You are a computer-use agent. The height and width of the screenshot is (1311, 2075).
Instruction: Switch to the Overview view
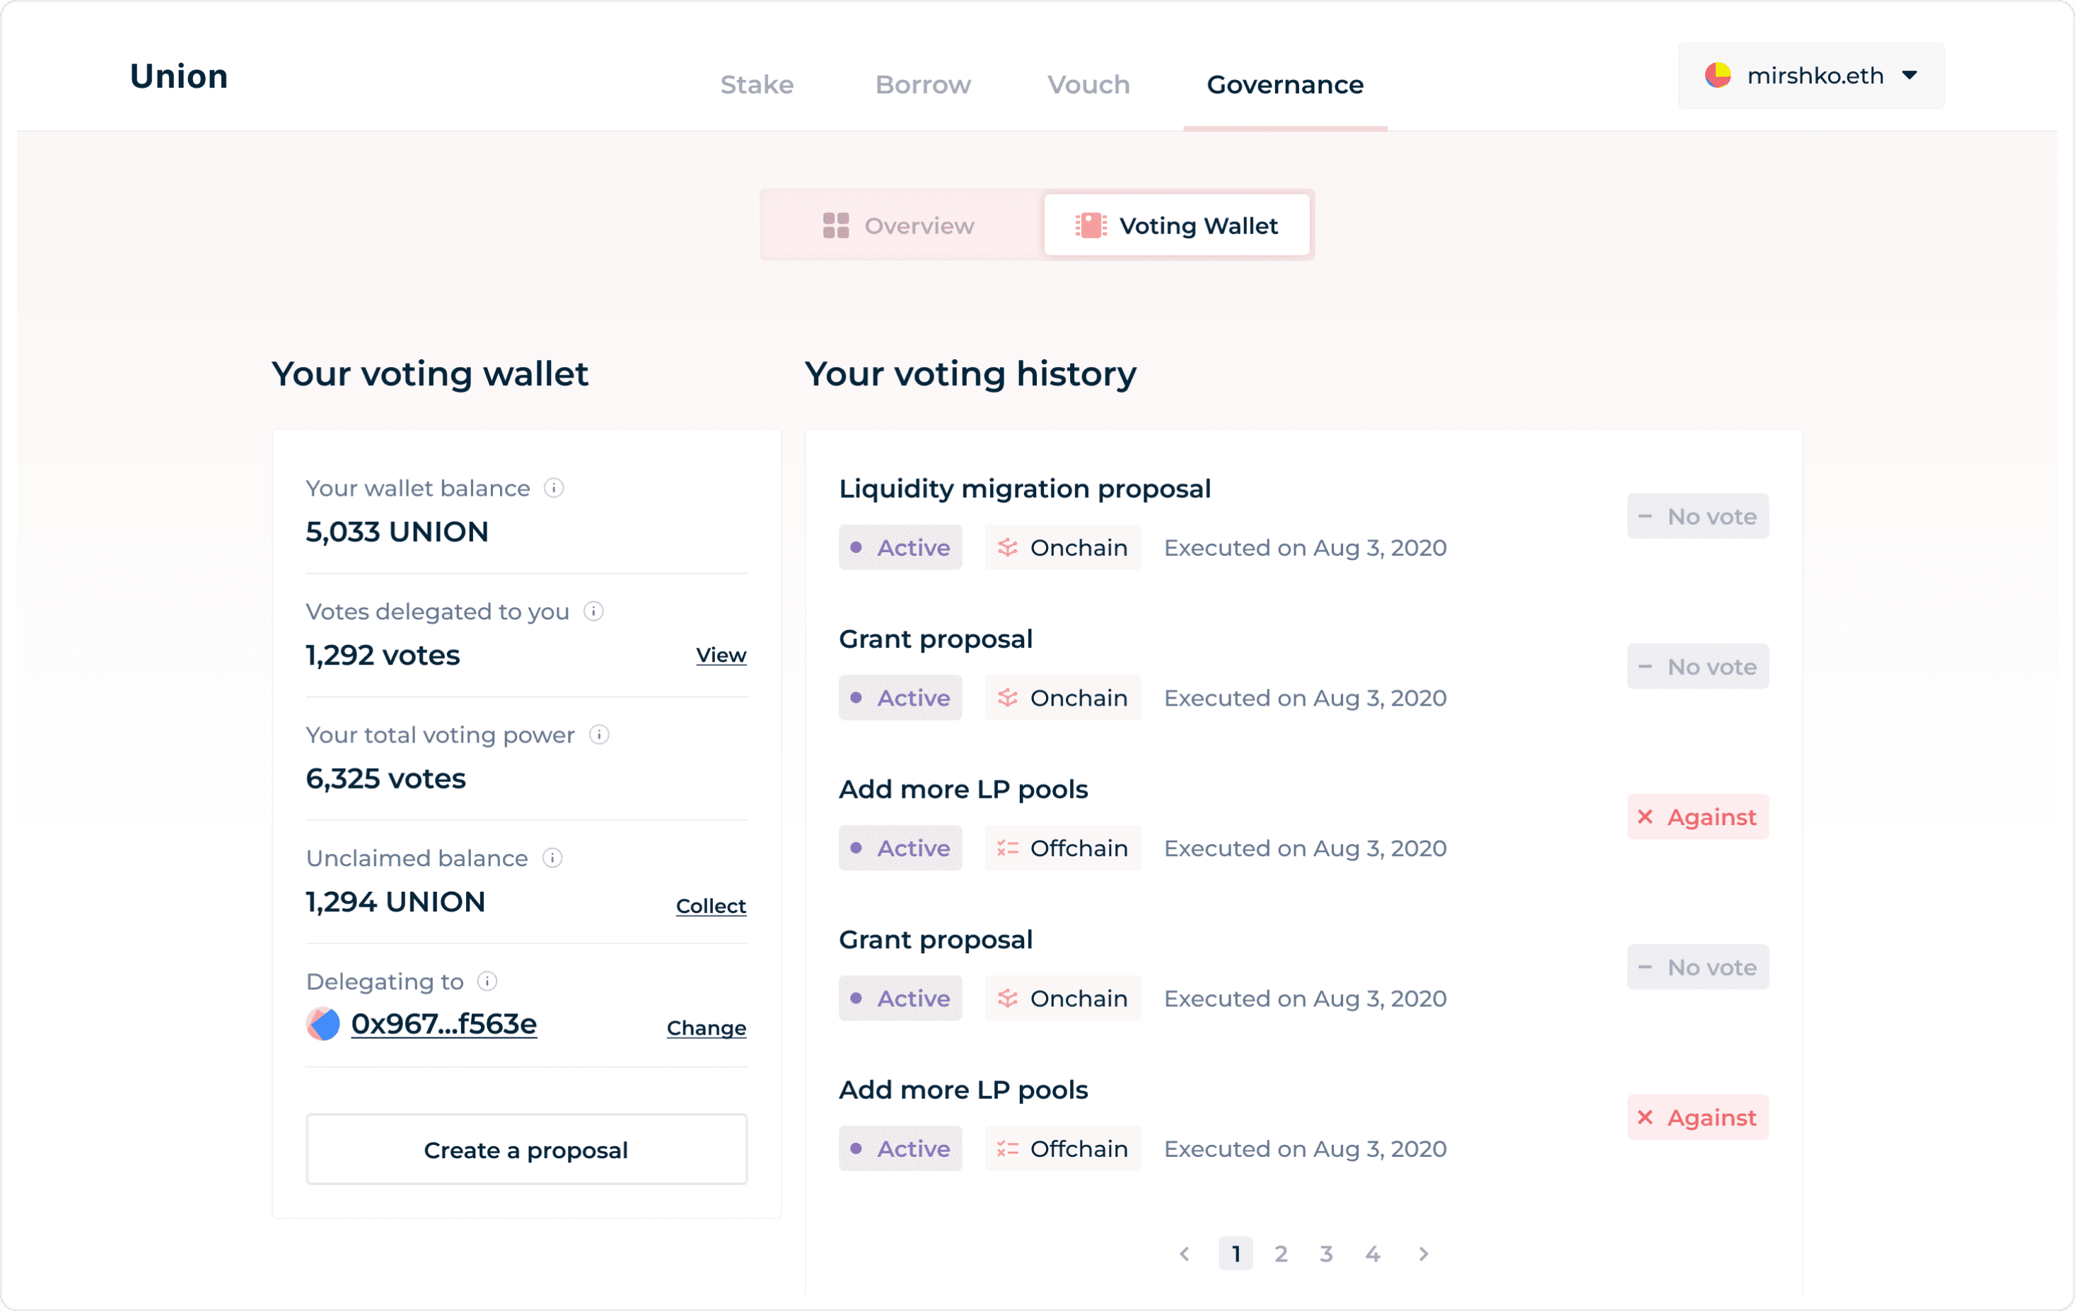click(x=900, y=226)
